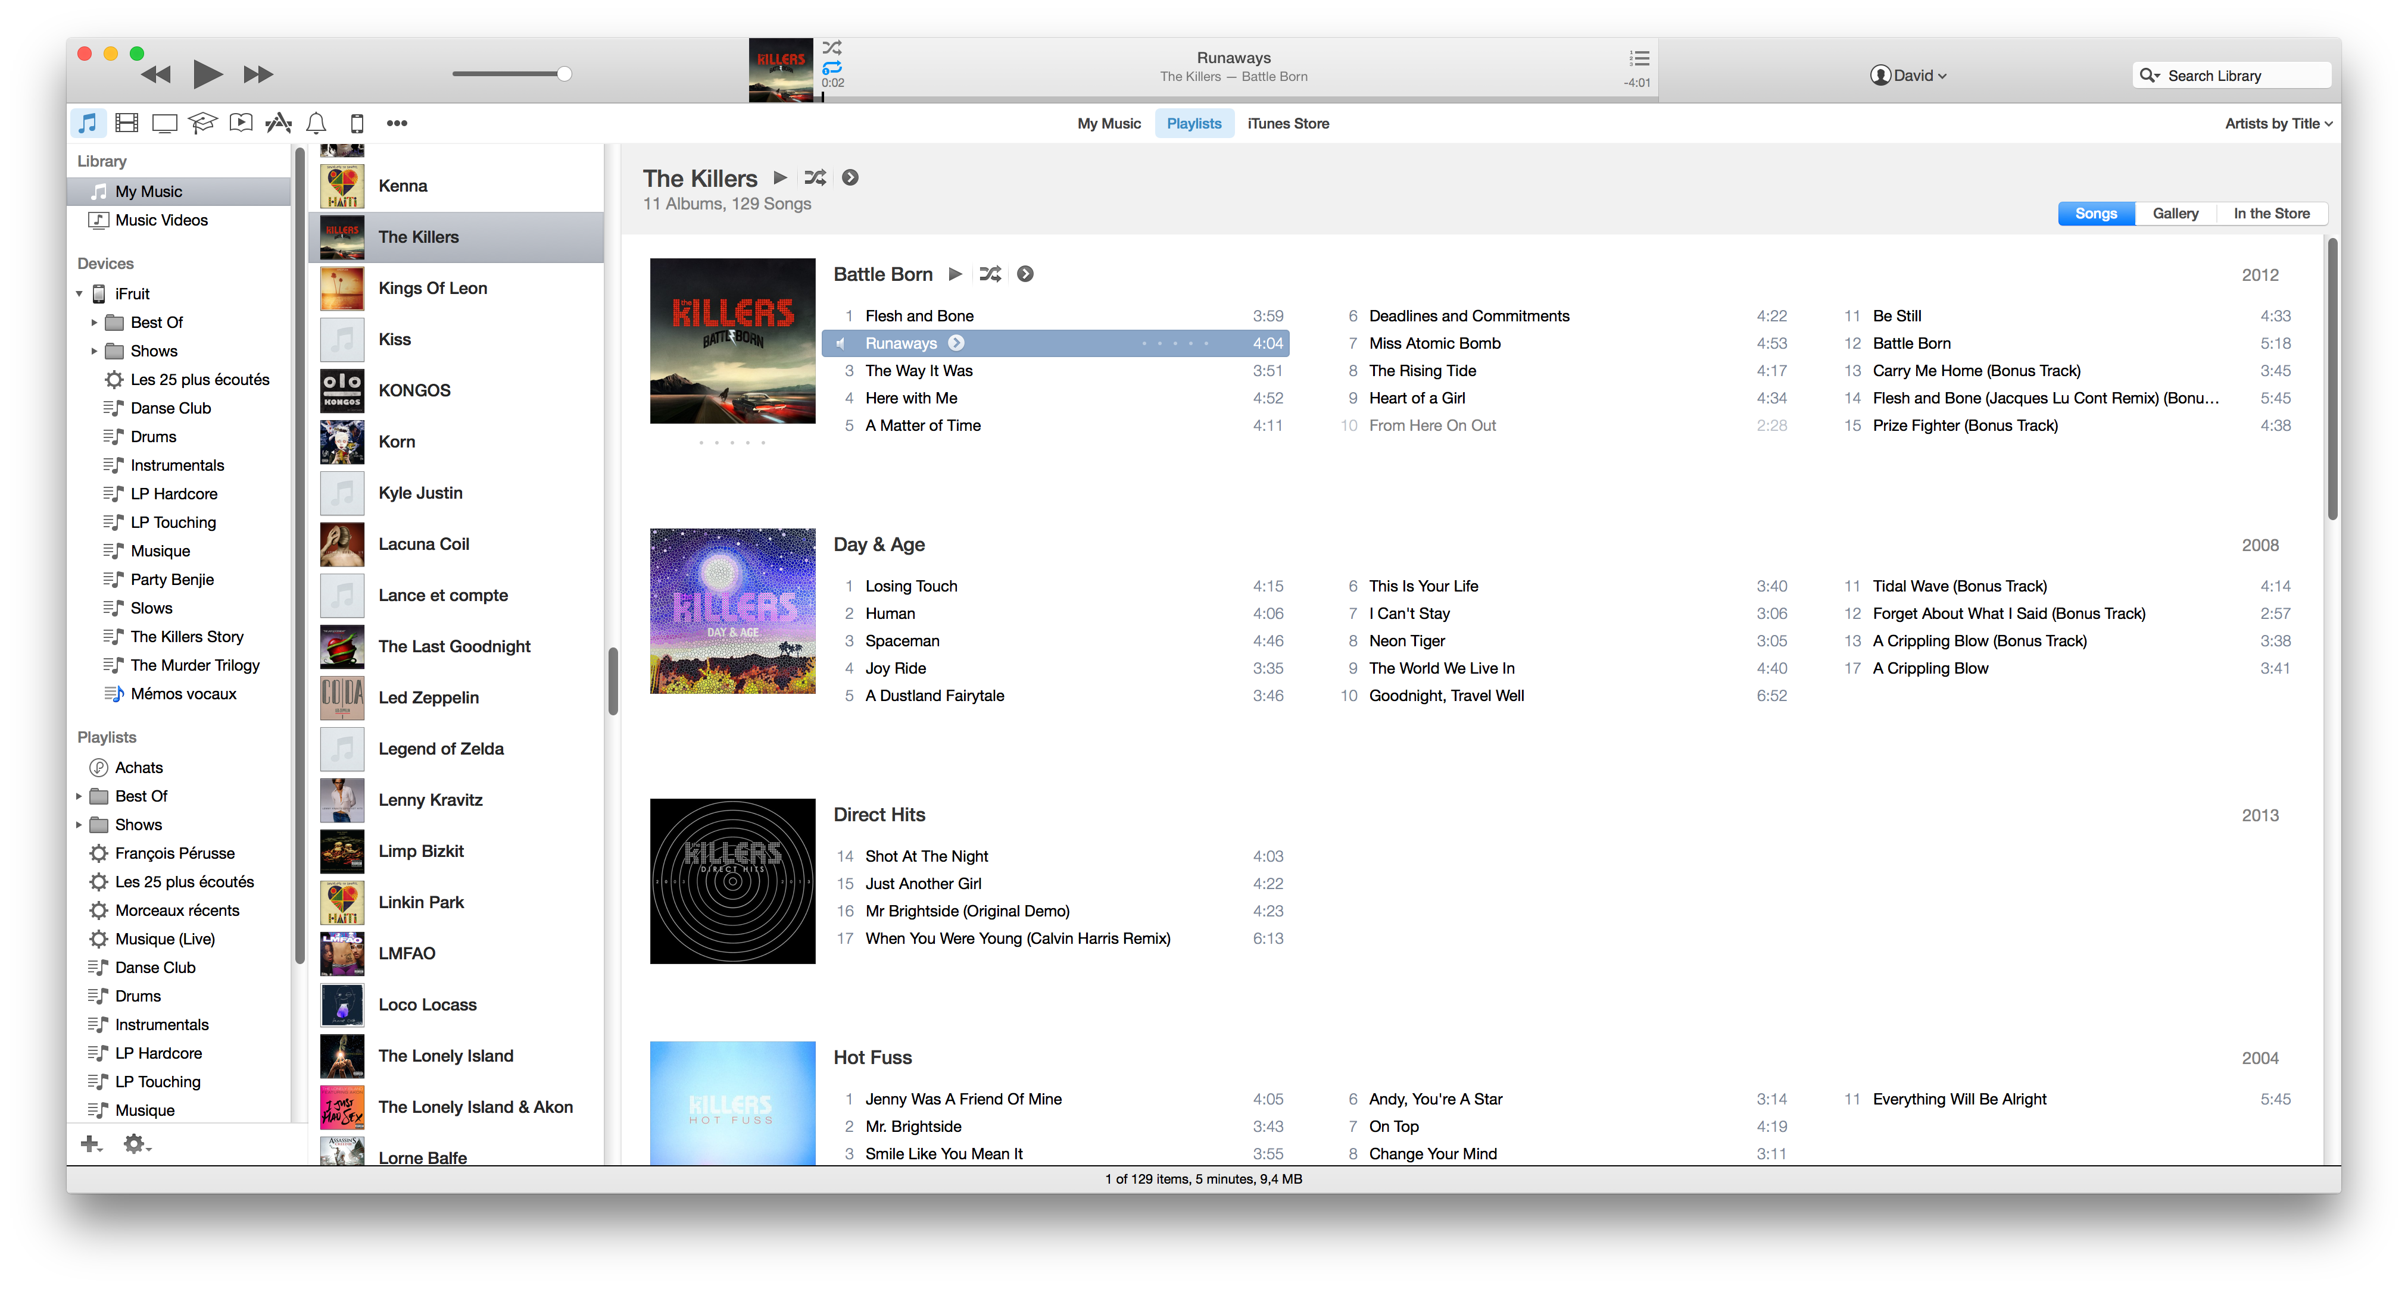
Task: Collapse the iFruit device tree
Action: [79, 293]
